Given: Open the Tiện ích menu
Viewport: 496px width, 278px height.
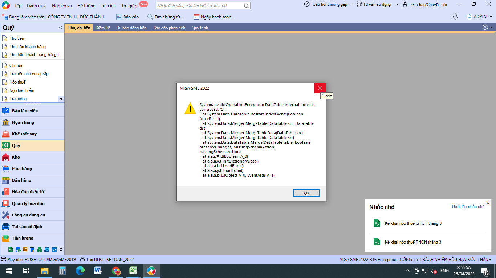Looking at the screenshot, I should [108, 6].
